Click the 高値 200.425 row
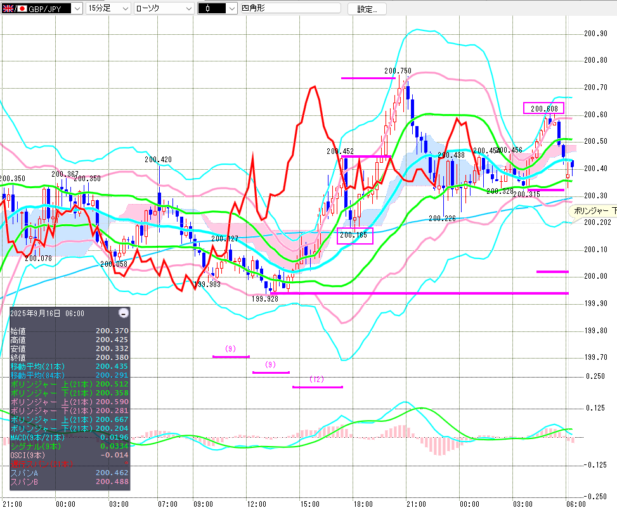This screenshot has height=510, width=617. (69, 340)
